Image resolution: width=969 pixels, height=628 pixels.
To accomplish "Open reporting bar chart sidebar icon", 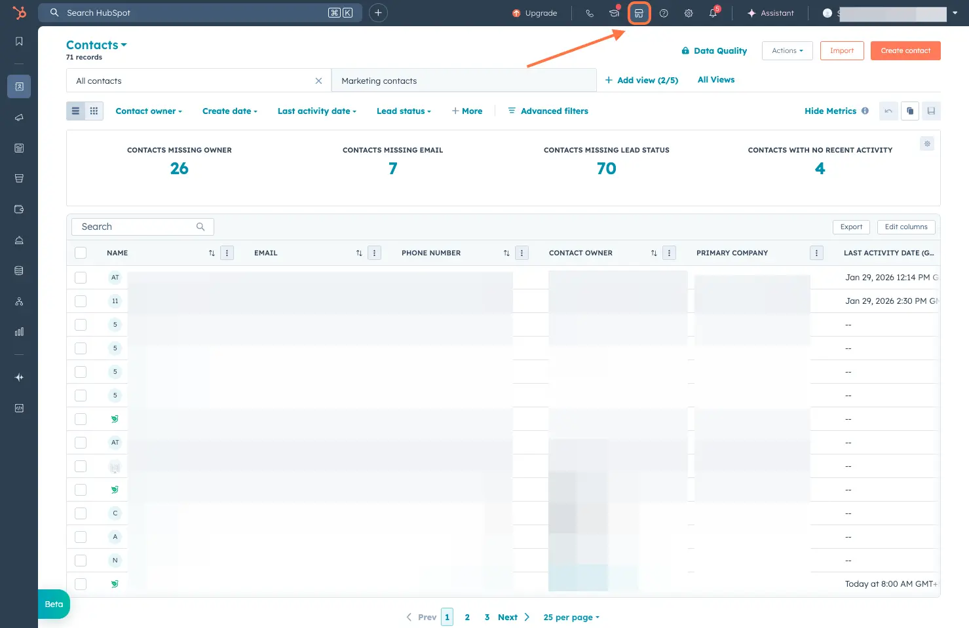I will 19,332.
